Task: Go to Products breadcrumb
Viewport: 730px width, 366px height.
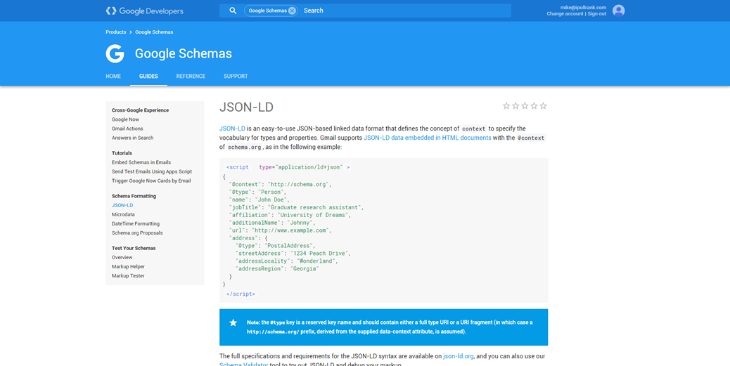Action: (116, 32)
